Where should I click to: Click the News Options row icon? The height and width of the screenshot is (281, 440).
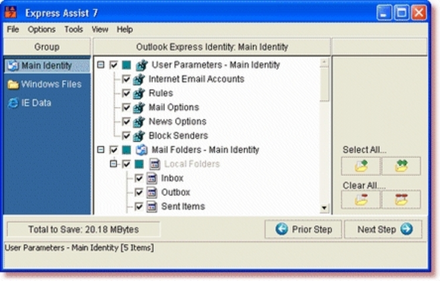[139, 122]
